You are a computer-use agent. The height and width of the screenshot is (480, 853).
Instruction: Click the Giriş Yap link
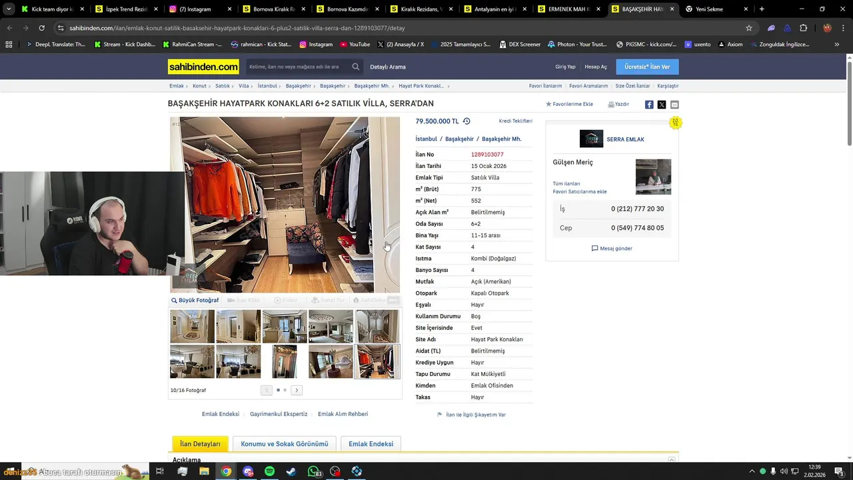pos(565,67)
